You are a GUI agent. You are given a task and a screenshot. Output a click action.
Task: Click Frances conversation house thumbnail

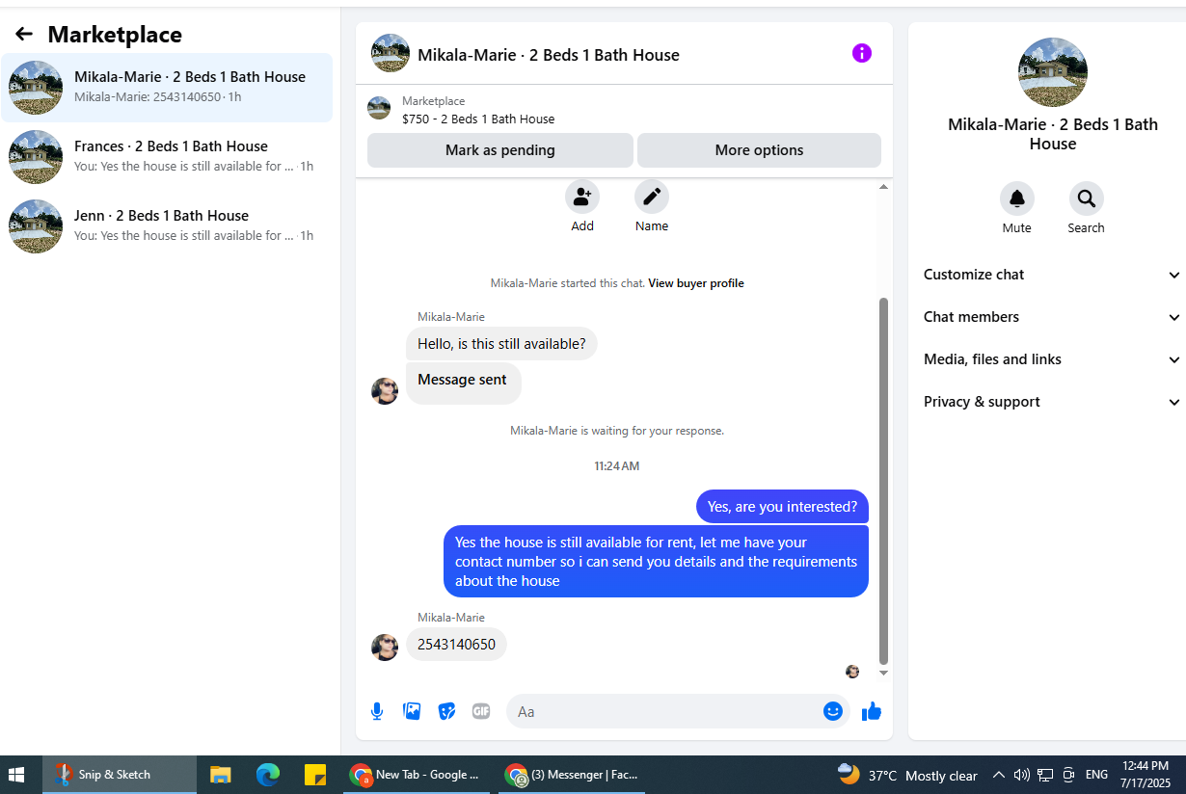[x=36, y=157]
